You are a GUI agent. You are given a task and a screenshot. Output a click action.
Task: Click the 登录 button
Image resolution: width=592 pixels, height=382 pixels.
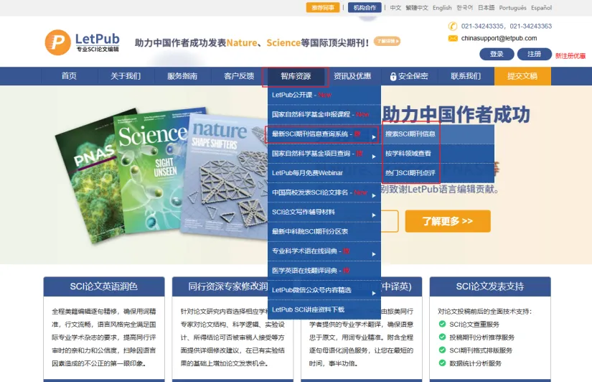[x=497, y=54]
